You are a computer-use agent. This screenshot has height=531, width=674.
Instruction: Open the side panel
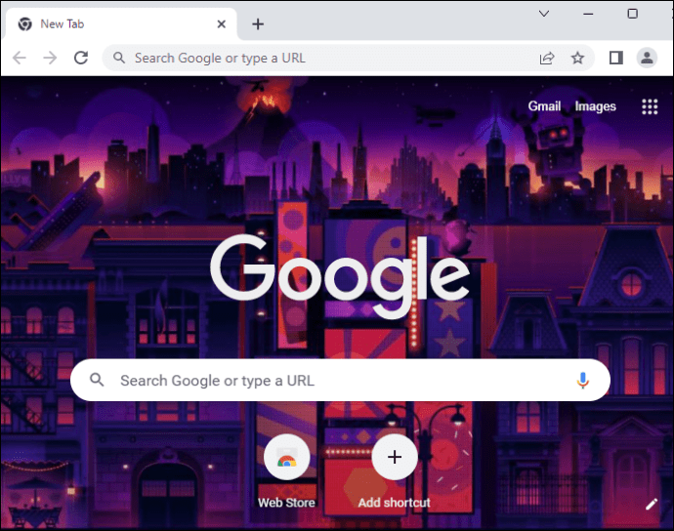pyautogui.click(x=616, y=58)
